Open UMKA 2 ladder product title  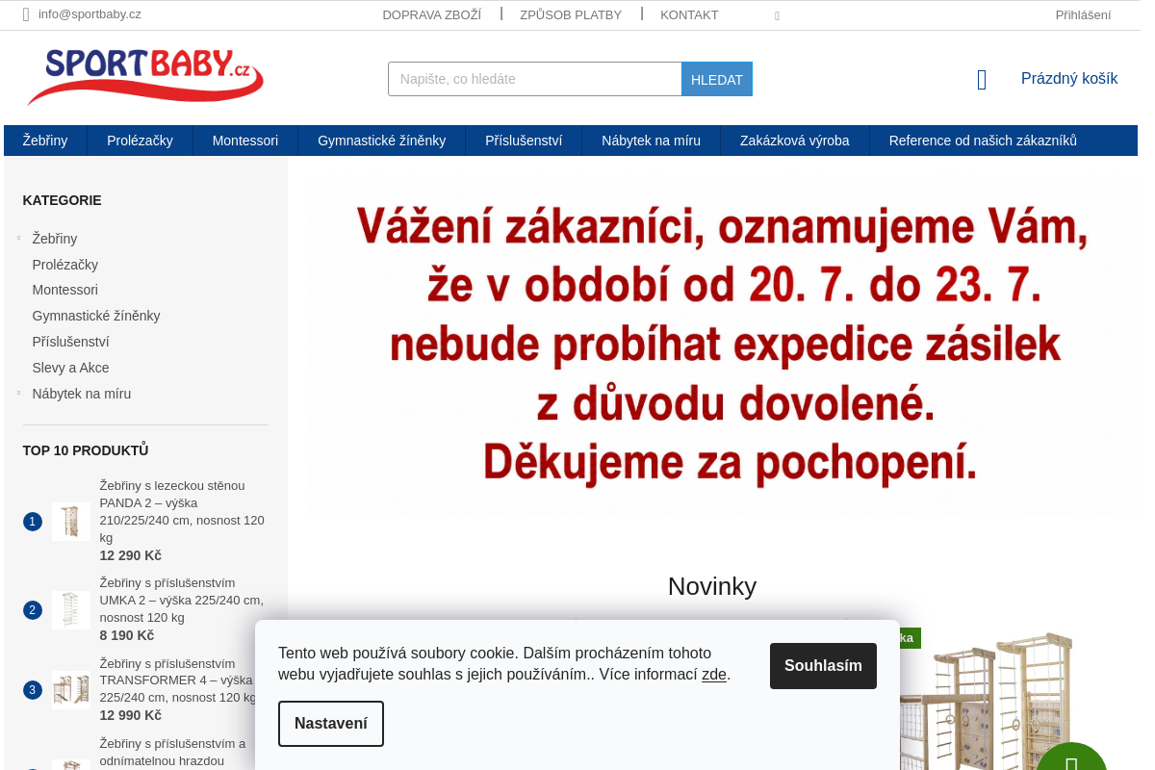pos(182,600)
